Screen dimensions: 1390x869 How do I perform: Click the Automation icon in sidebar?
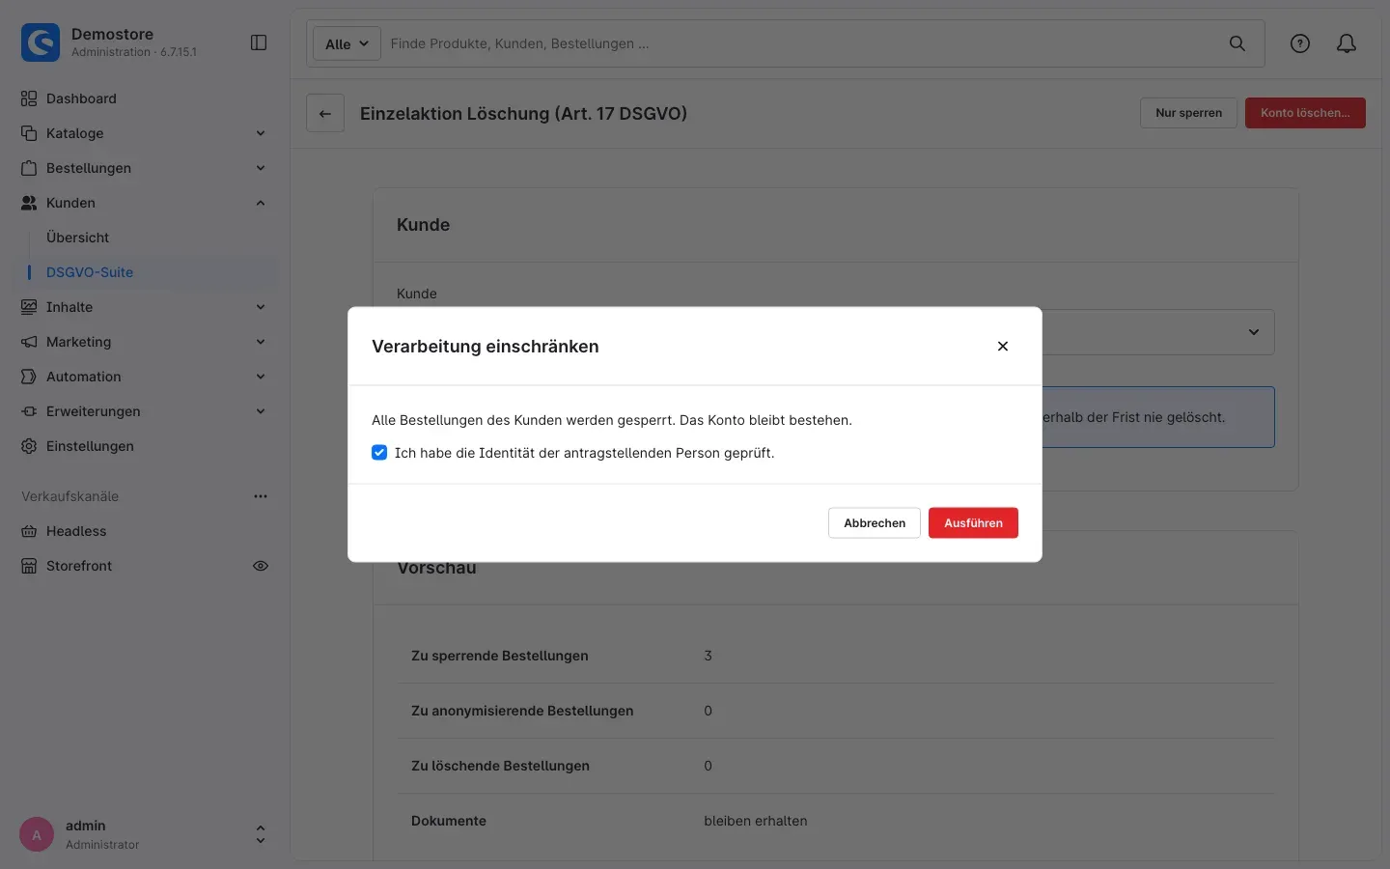pos(29,377)
